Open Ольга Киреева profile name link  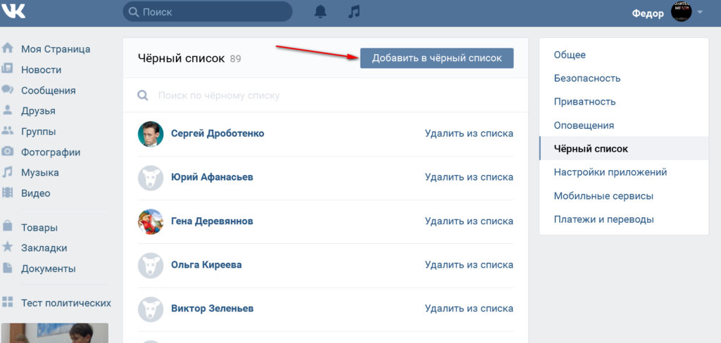[x=206, y=265]
